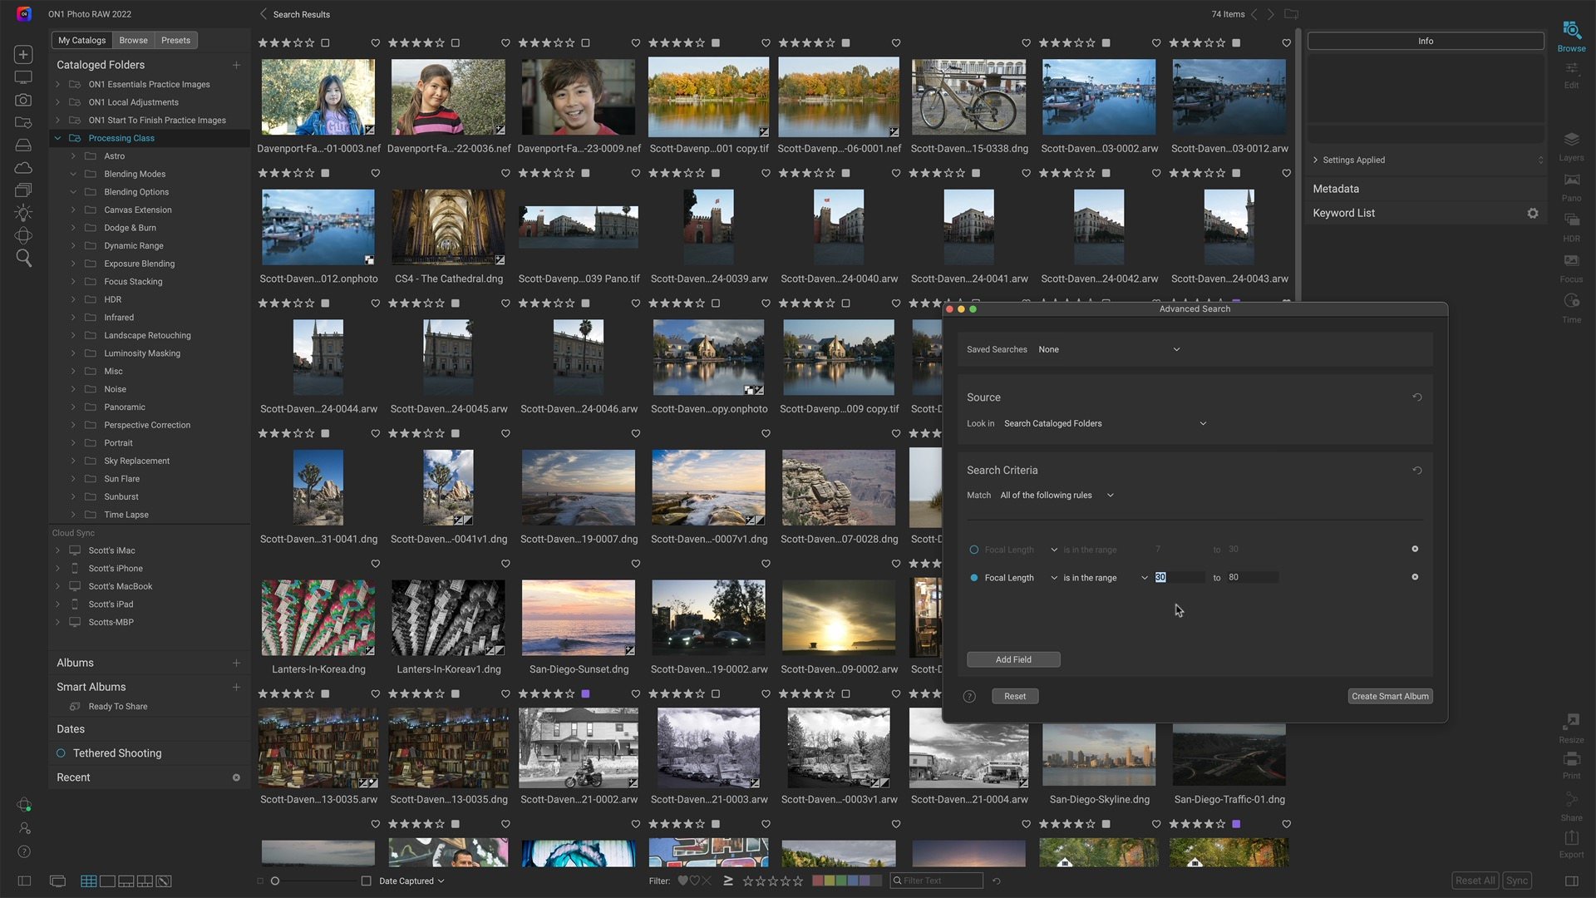1596x898 pixels.
Task: Add a new Smart Album with plus
Action: pyautogui.click(x=236, y=687)
